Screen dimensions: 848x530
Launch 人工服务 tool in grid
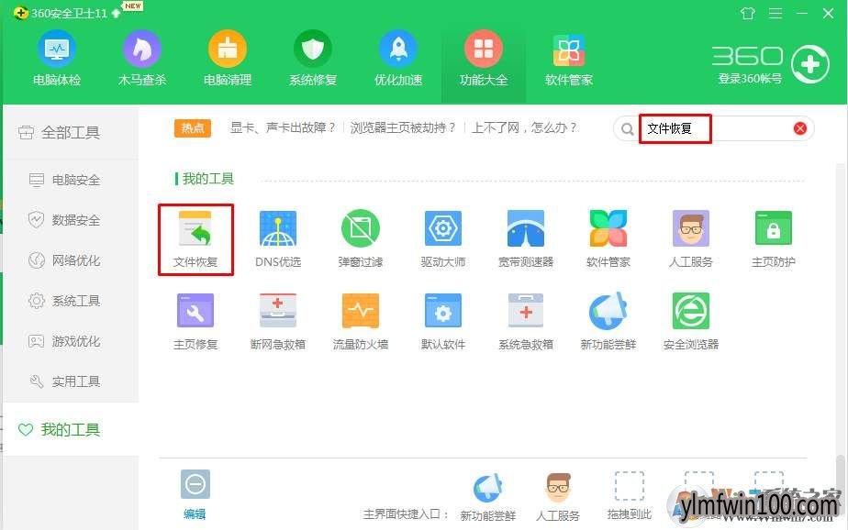coord(691,239)
